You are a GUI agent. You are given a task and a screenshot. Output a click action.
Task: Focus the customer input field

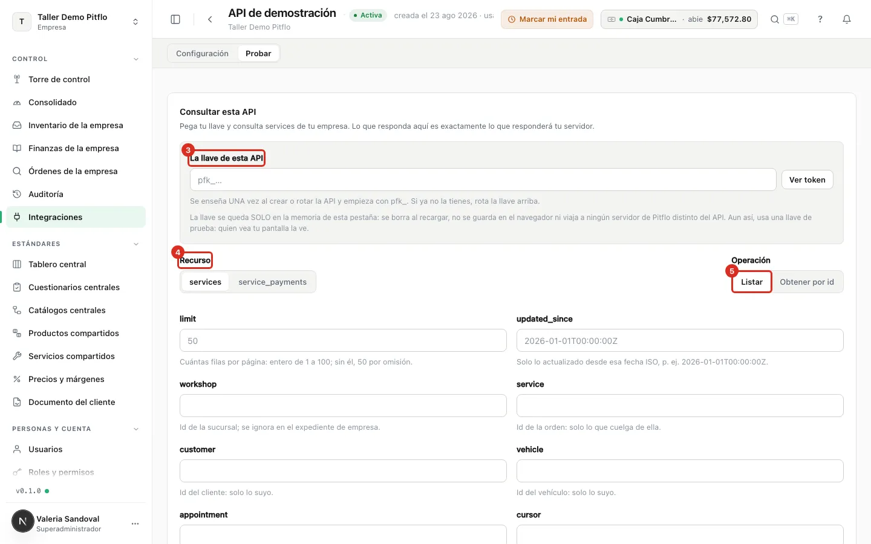tap(343, 471)
